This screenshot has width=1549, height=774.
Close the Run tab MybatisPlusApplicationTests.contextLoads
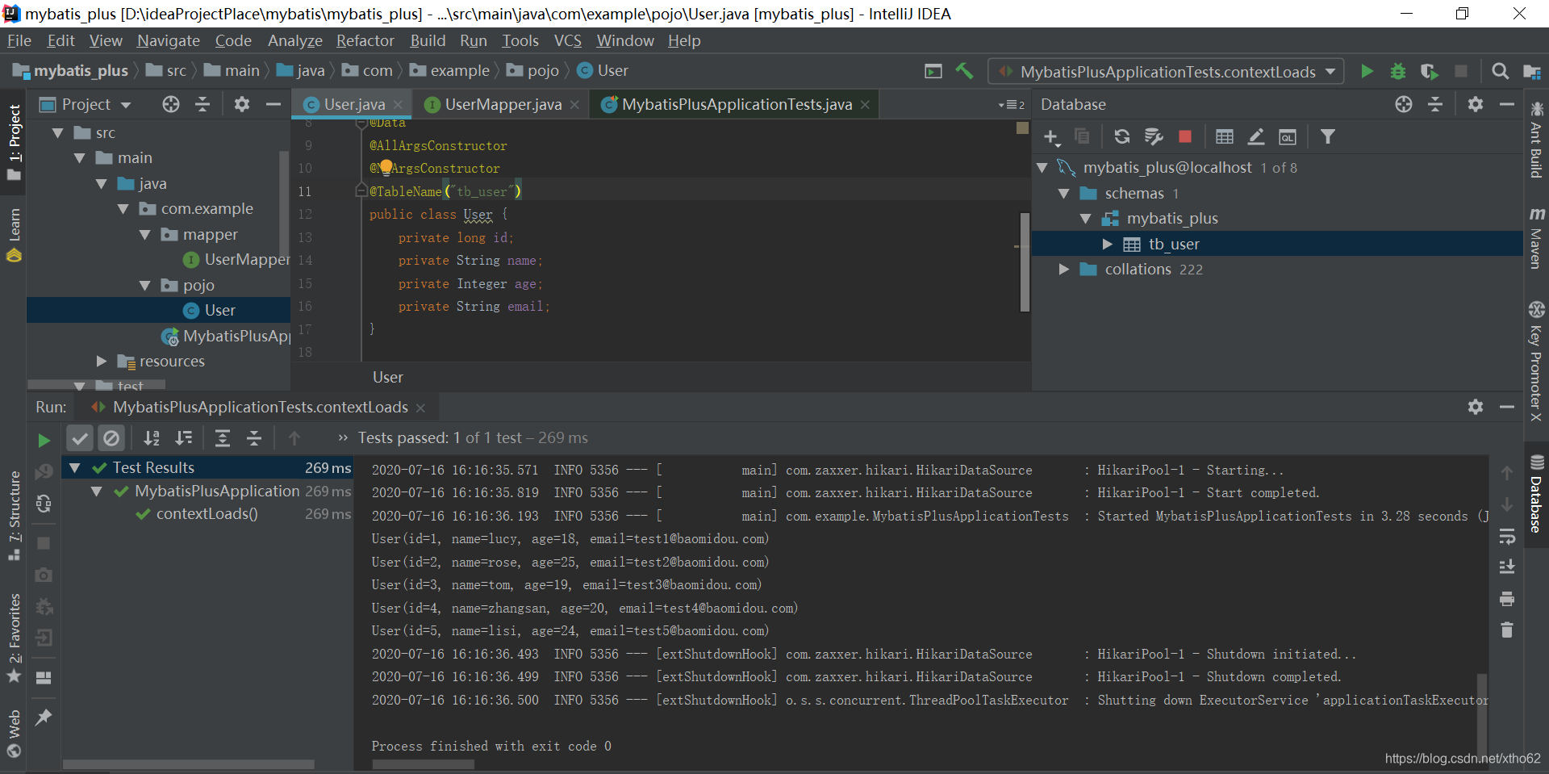(x=420, y=408)
